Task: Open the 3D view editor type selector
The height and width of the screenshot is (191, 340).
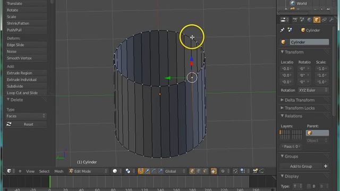Action: coord(11,171)
